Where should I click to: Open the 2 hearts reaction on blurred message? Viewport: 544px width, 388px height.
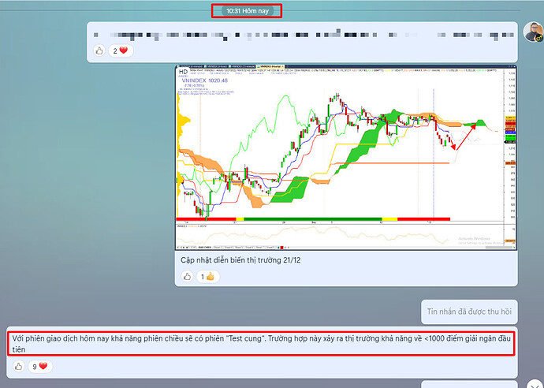click(121, 50)
